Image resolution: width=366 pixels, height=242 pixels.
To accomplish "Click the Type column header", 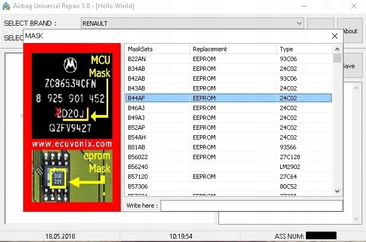I will [x=304, y=49].
